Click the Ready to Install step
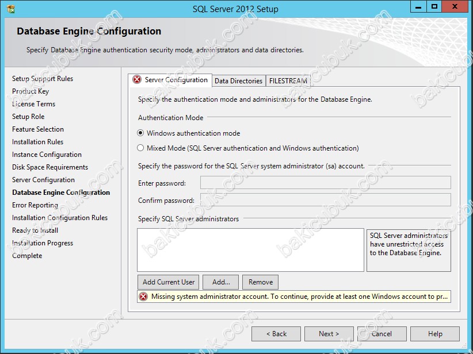 click(35, 230)
